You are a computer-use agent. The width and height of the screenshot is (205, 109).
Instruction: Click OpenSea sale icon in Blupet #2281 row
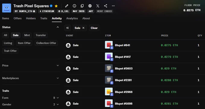pyautogui.click(x=68, y=80)
